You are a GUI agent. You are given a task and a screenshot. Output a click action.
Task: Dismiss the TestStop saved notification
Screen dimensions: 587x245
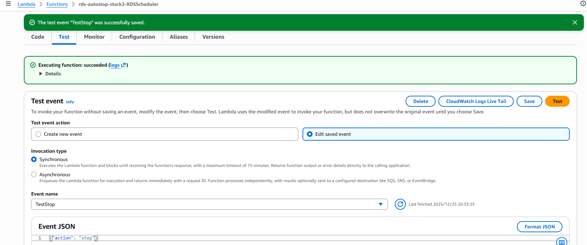575,22
